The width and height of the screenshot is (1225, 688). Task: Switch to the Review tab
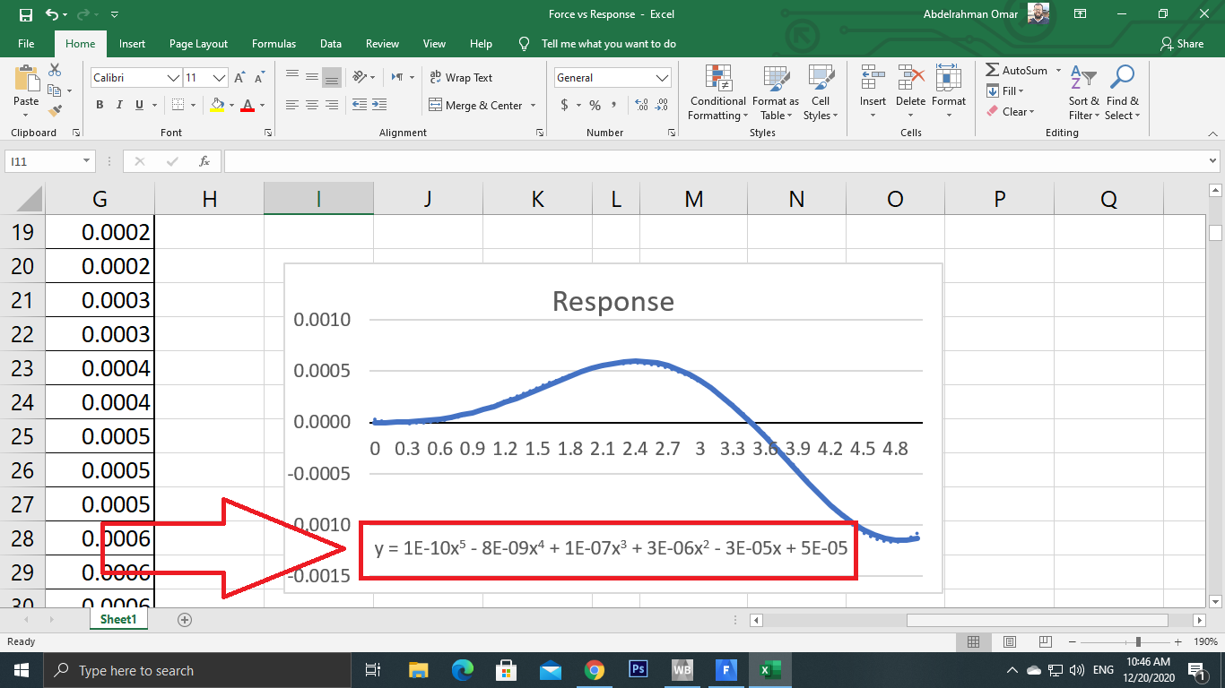(382, 43)
